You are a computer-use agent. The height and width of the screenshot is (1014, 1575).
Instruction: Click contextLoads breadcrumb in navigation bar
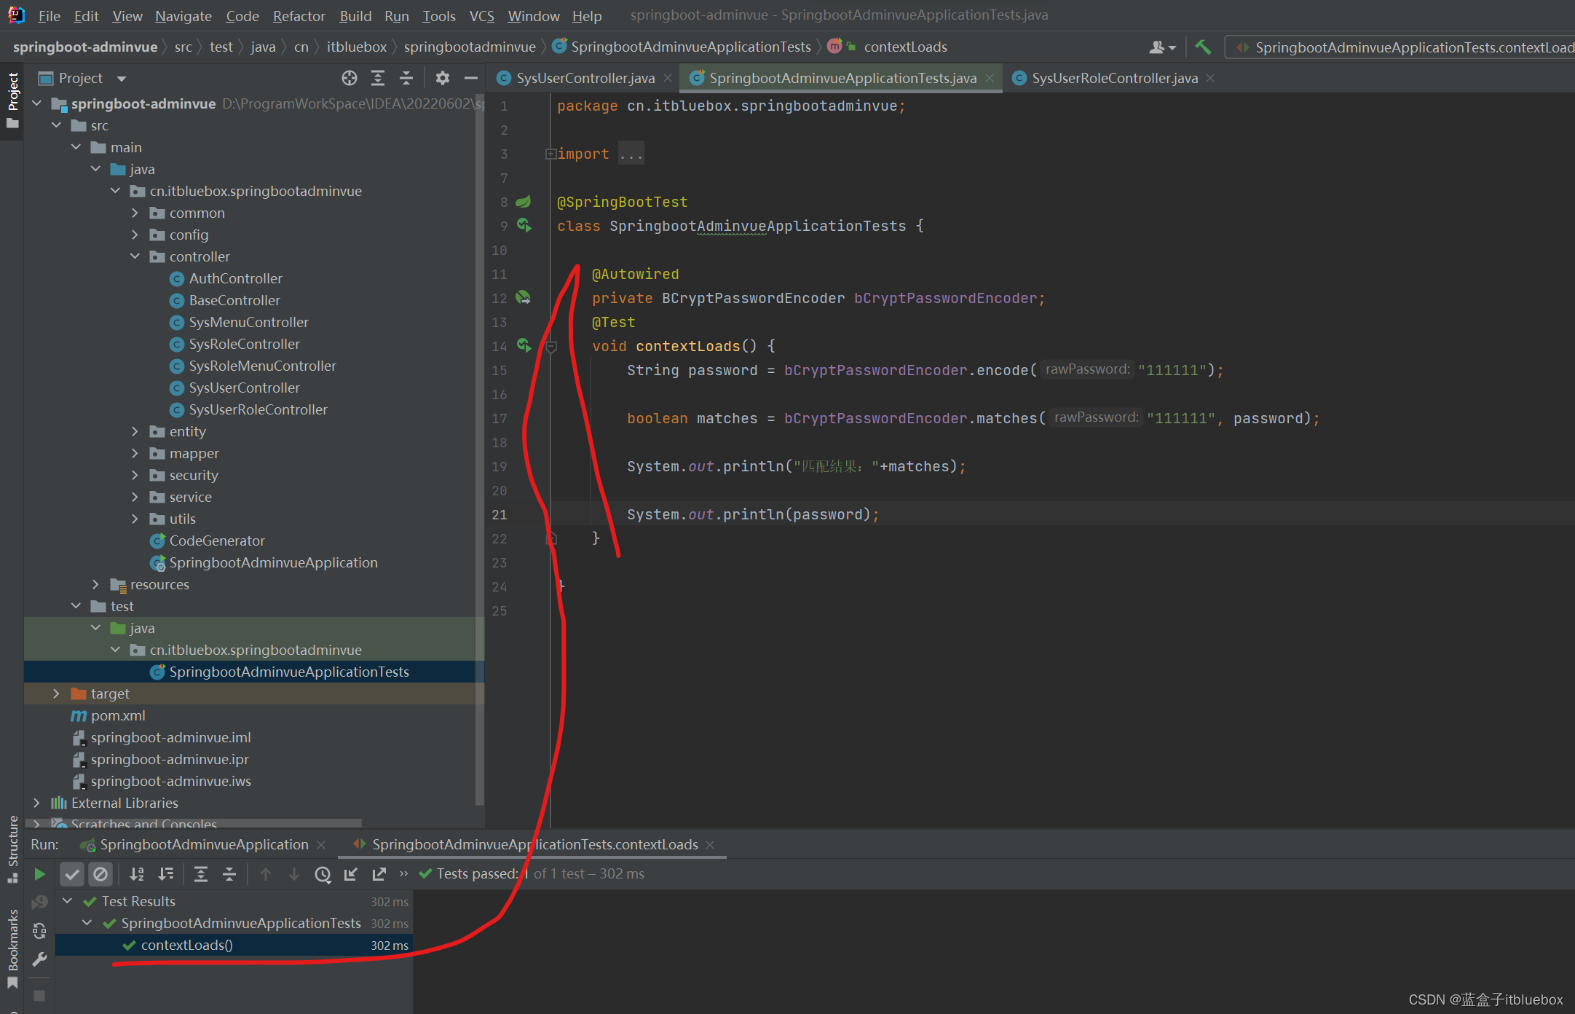pyautogui.click(x=904, y=47)
